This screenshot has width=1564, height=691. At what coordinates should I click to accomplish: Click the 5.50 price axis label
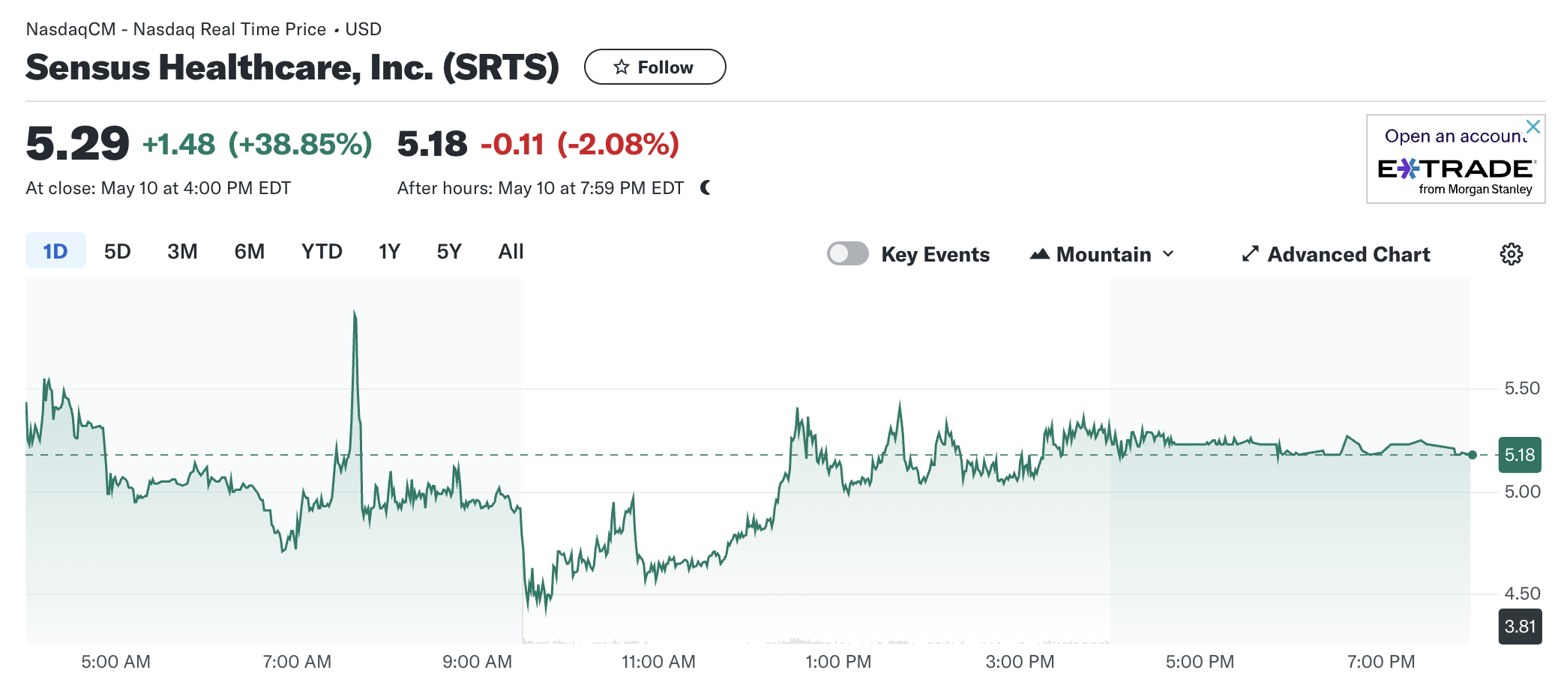click(x=1522, y=388)
